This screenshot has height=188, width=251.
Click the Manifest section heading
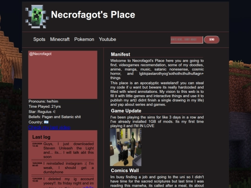(x=120, y=54)
